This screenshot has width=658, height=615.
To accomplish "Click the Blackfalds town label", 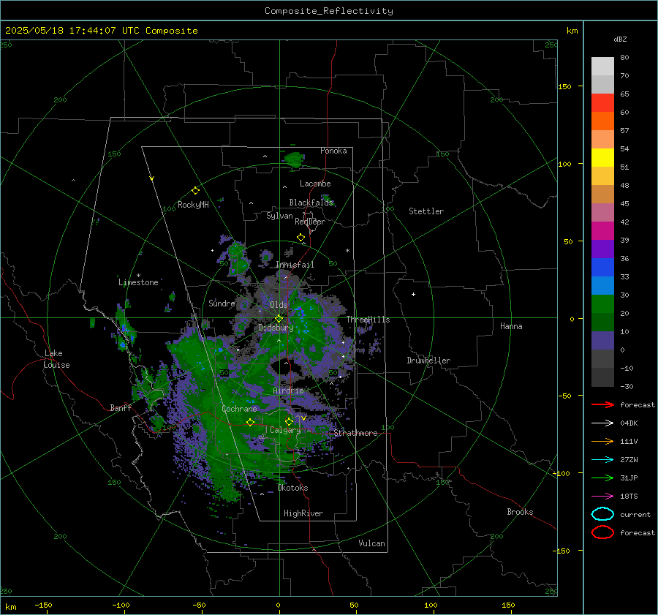I will tap(311, 203).
